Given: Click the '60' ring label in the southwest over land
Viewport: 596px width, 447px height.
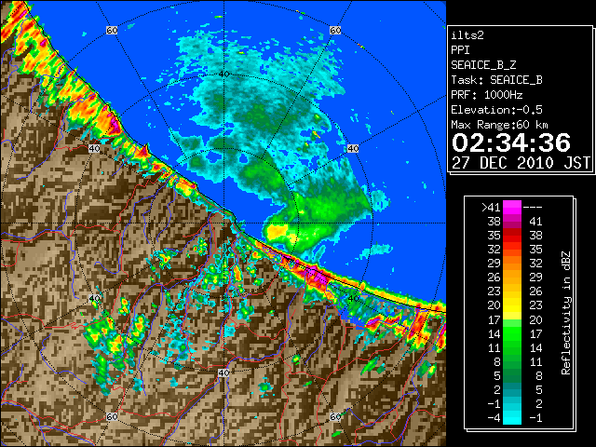Looking at the screenshot, I should click(112, 417).
